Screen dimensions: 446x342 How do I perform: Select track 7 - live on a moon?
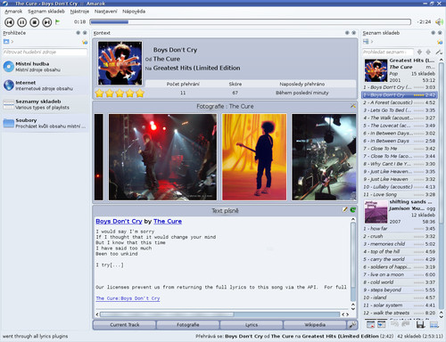coord(400,274)
